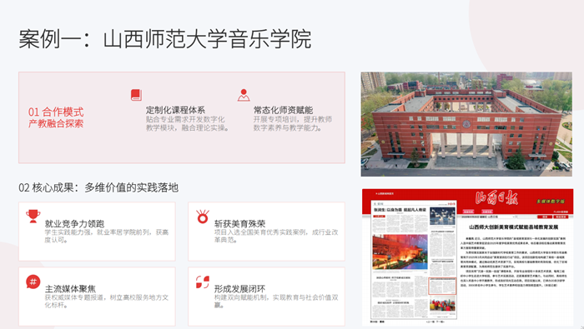Select the 02 核心成果 section heading
This screenshot has height=329, width=584.
[x=98, y=187]
